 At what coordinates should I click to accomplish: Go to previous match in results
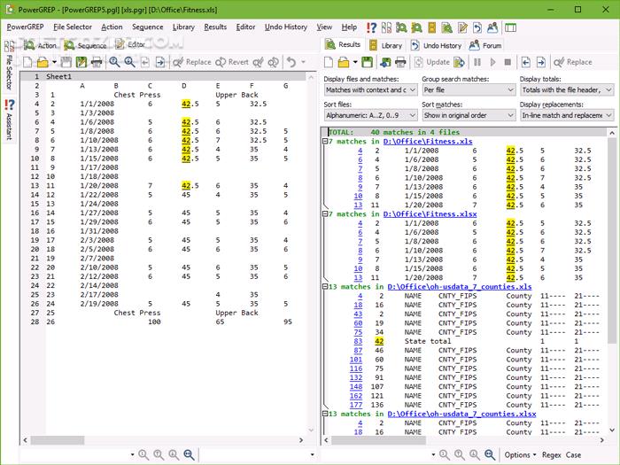526,62
